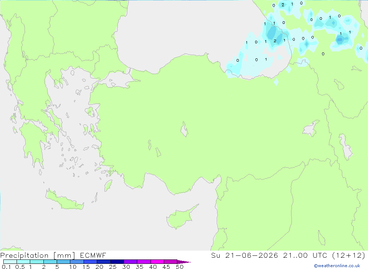
Task: Click the forecast date 'Su 21-06-2026'
Action: 245,255
